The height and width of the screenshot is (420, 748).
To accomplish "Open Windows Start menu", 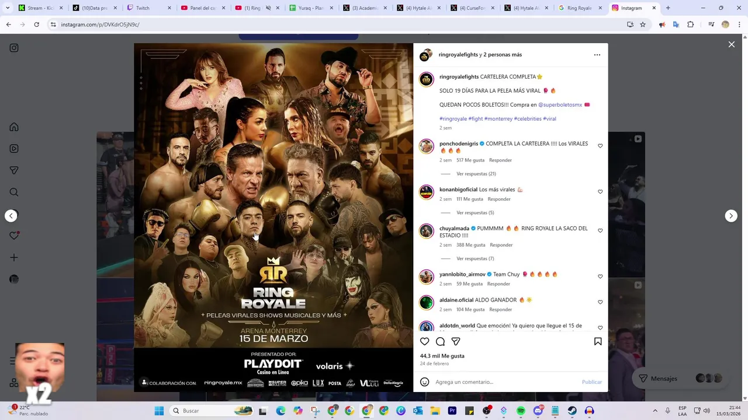I will point(159,411).
